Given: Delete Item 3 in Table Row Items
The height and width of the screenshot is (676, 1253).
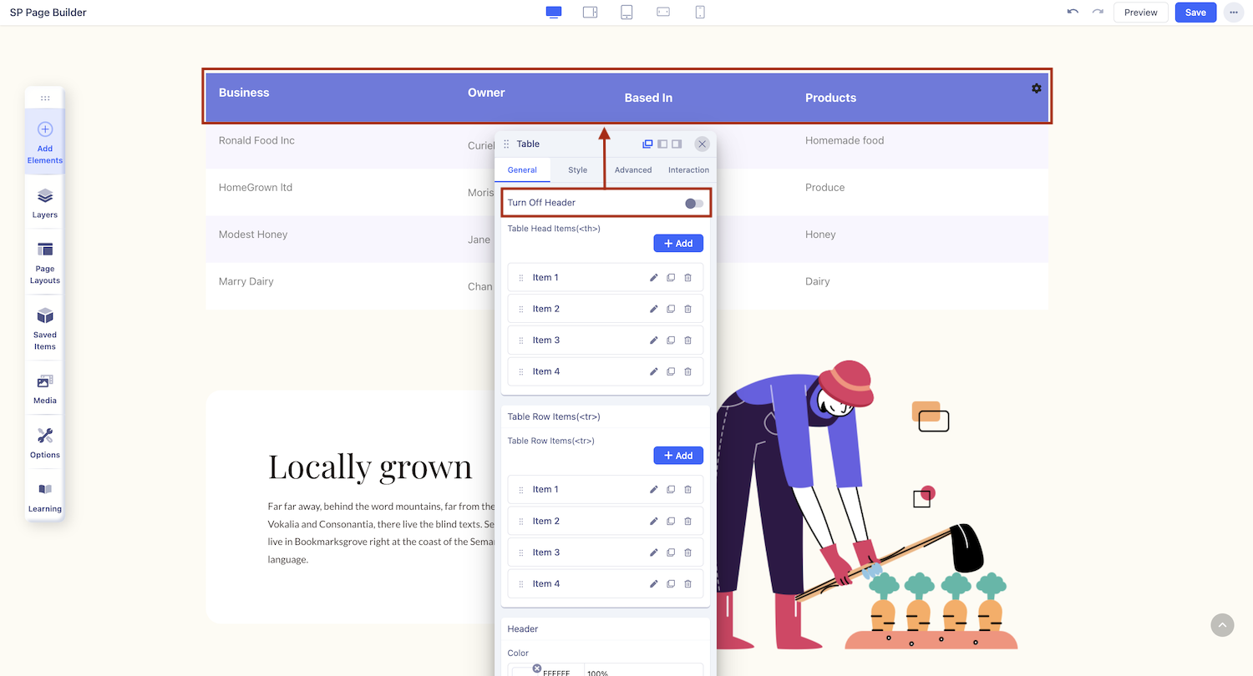Looking at the screenshot, I should [x=688, y=552].
